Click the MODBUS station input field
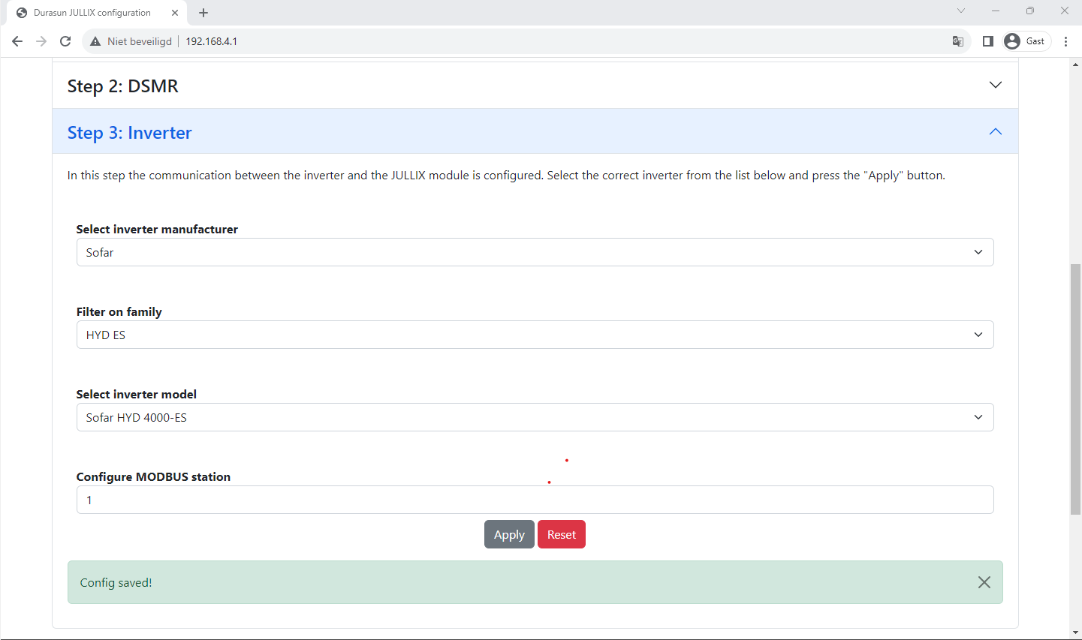This screenshot has height=640, width=1082. [x=535, y=500]
